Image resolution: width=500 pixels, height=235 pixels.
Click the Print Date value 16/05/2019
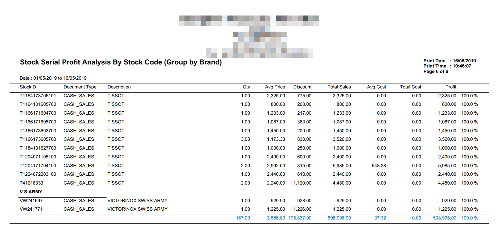click(464, 61)
